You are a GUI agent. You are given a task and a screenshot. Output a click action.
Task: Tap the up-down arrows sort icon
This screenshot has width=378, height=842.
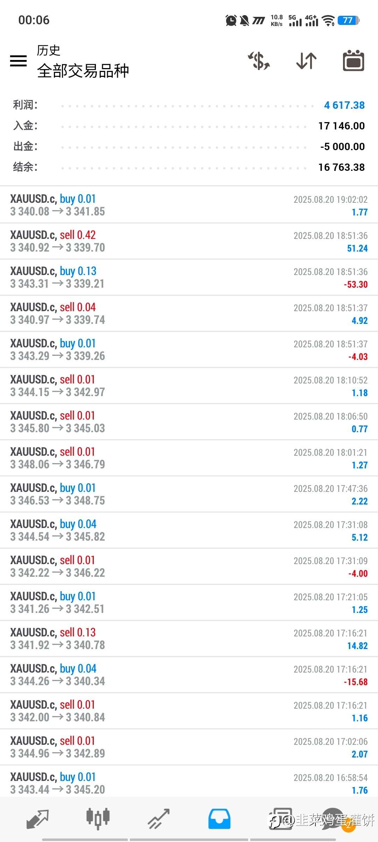pyautogui.click(x=306, y=61)
